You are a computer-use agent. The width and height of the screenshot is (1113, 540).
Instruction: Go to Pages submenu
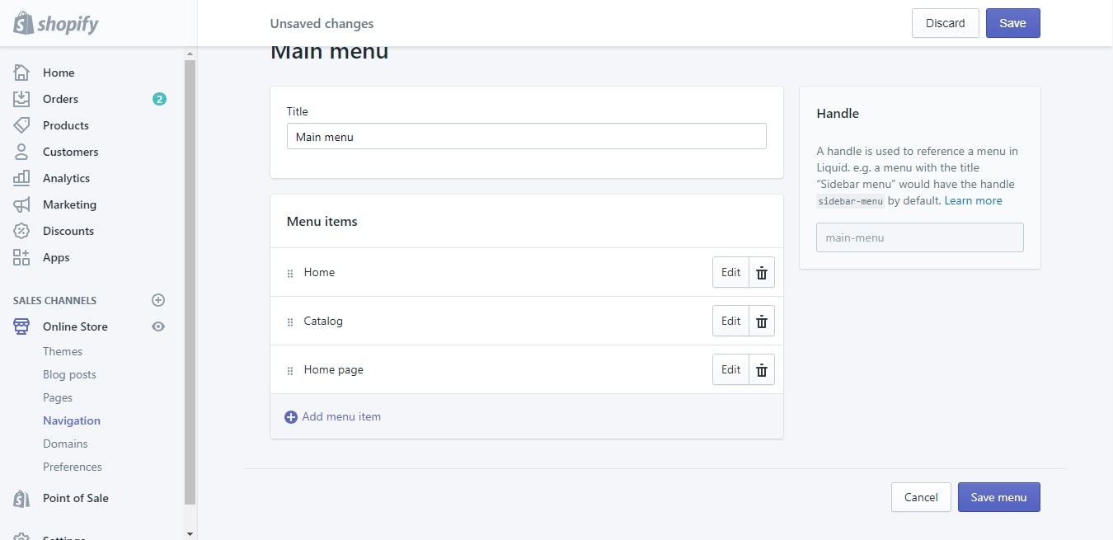click(x=58, y=397)
